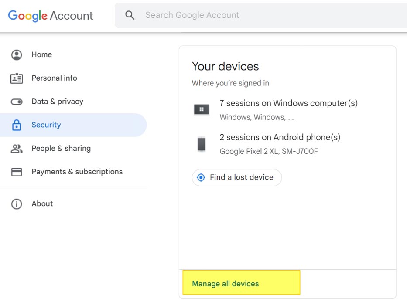
Task: Click the Home profile icon
Action: (17, 55)
